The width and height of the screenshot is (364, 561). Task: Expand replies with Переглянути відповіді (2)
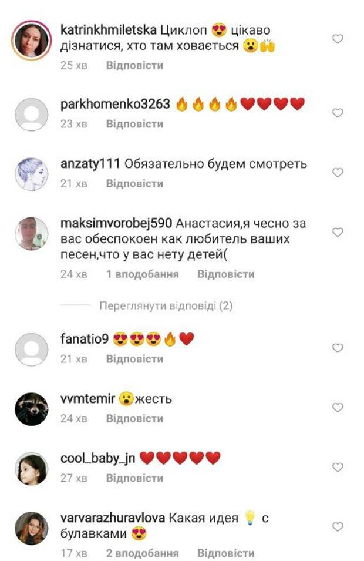(166, 305)
